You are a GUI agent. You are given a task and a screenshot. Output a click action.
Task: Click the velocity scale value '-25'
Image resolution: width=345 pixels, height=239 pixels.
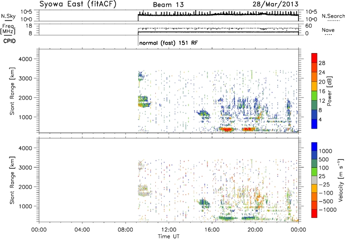[324, 185]
